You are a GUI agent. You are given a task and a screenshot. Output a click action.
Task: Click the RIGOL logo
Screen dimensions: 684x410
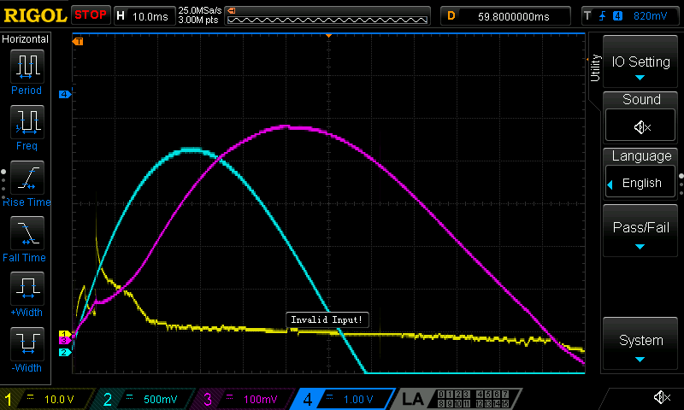point(34,15)
